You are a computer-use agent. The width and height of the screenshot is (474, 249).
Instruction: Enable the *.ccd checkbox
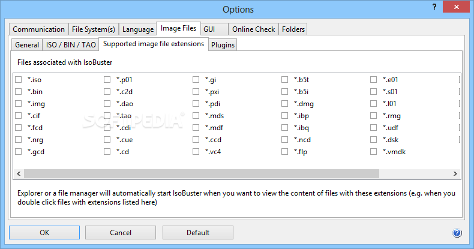click(196, 140)
